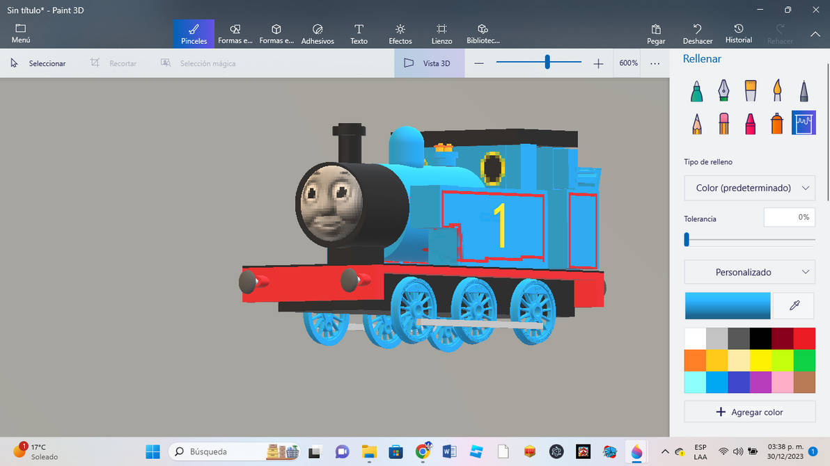Viewport: 830px width, 466px height.
Task: Open the Historial panel
Action: 738,34
